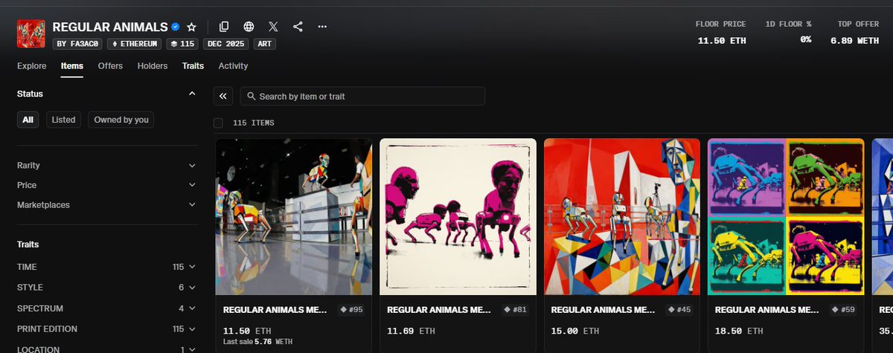Click the #45 rarity rank badge
Image resolution: width=893 pixels, height=353 pixels.
(679, 309)
